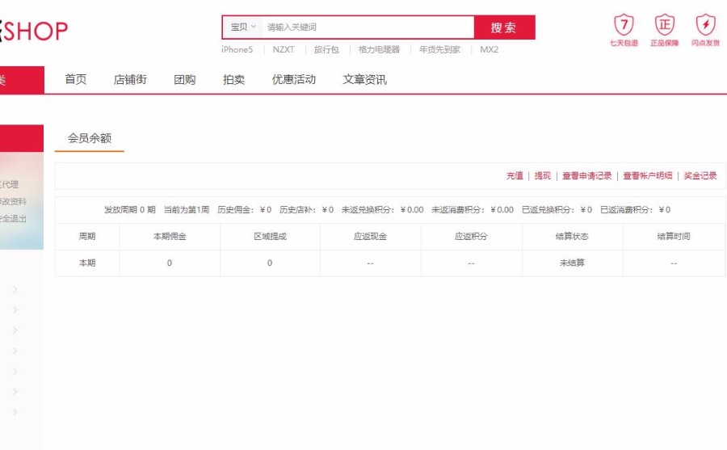Click the 未返兑换积分 summary text

point(383,210)
